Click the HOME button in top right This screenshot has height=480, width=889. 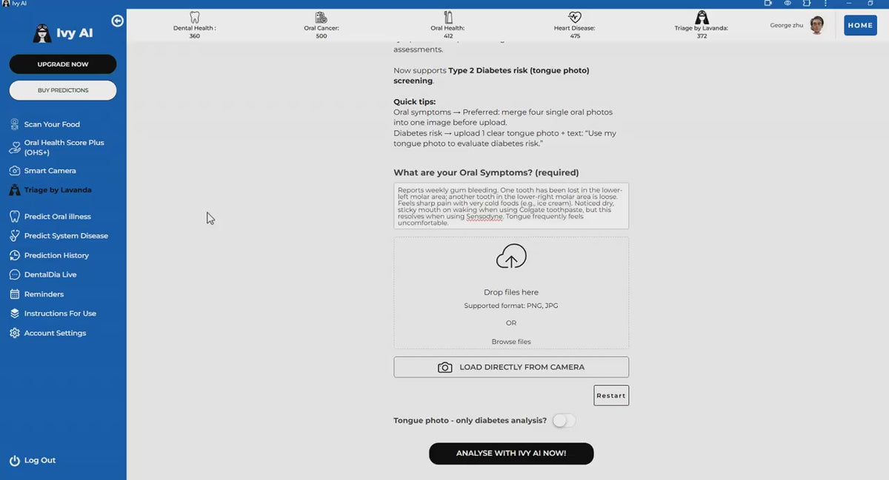coord(860,25)
